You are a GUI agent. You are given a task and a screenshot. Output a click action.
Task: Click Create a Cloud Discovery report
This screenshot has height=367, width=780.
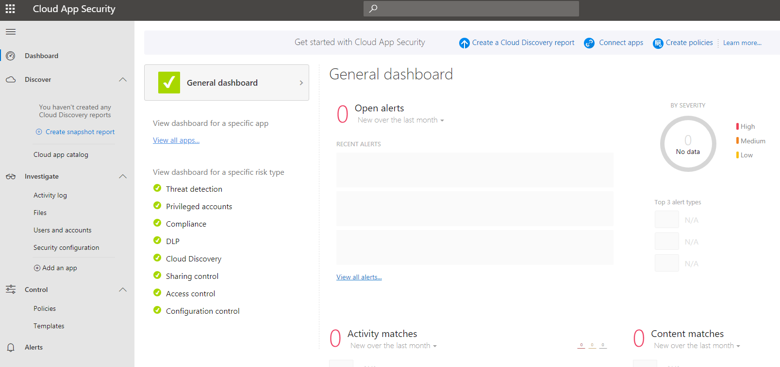(x=523, y=43)
